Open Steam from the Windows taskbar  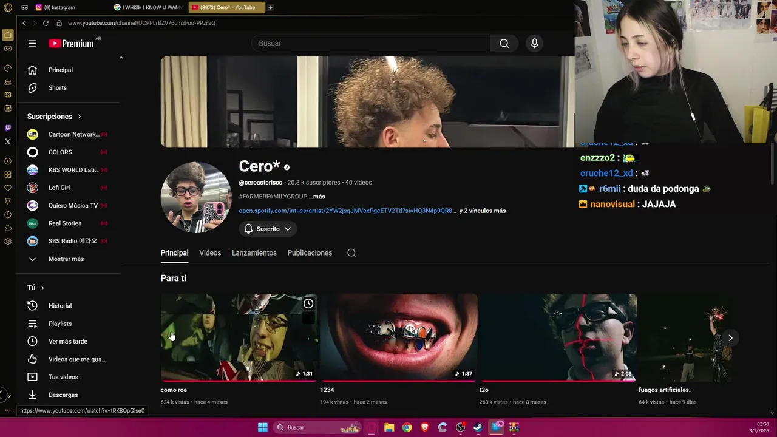[x=478, y=427]
